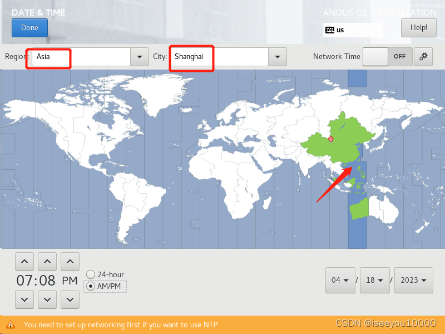
Task: Click the City field showing Shanghai
Action: tap(219, 57)
